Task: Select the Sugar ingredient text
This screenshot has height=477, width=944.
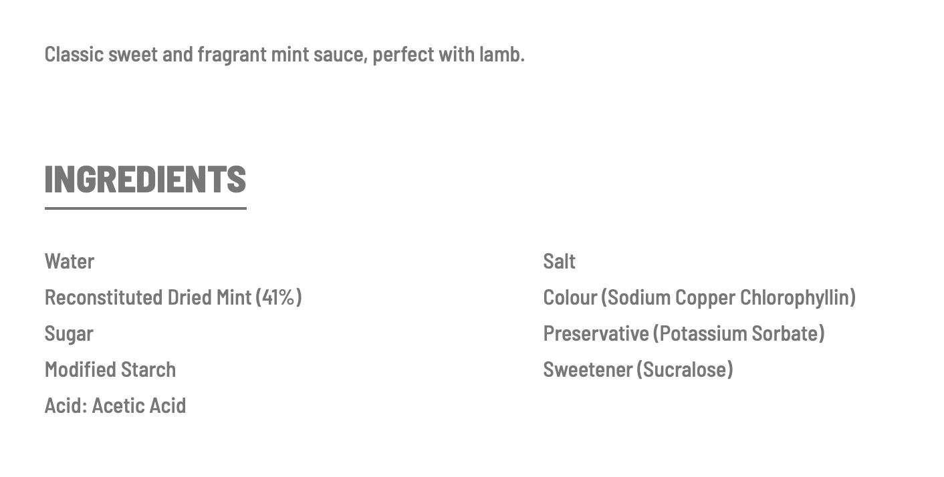Action: pos(69,334)
